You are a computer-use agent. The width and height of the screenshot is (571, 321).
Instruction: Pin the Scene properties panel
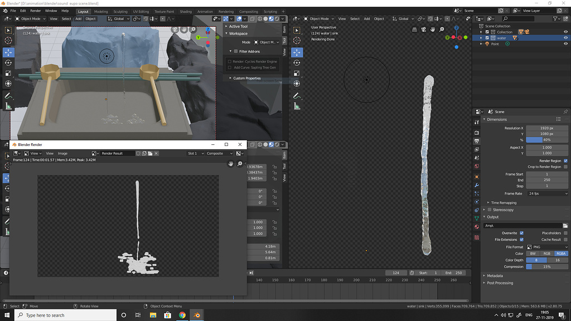tap(565, 111)
